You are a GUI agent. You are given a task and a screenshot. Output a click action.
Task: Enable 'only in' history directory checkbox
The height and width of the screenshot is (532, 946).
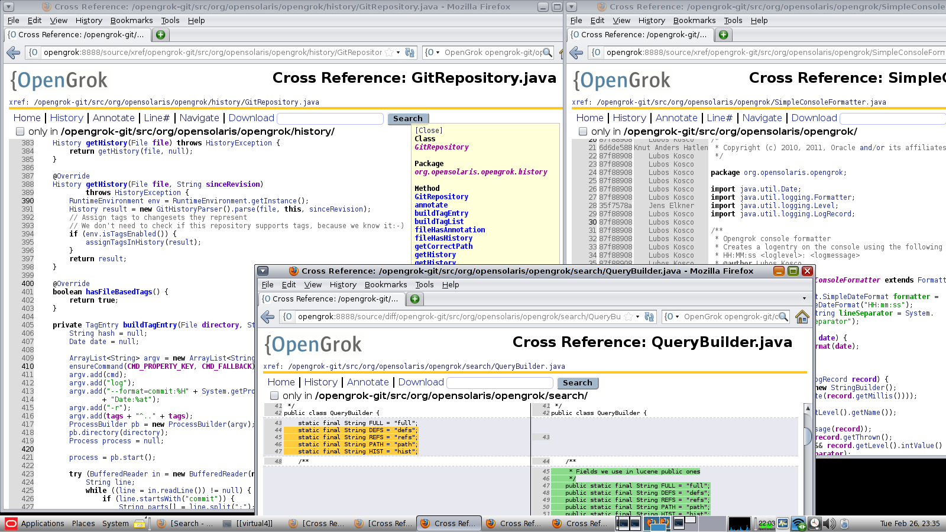click(20, 131)
